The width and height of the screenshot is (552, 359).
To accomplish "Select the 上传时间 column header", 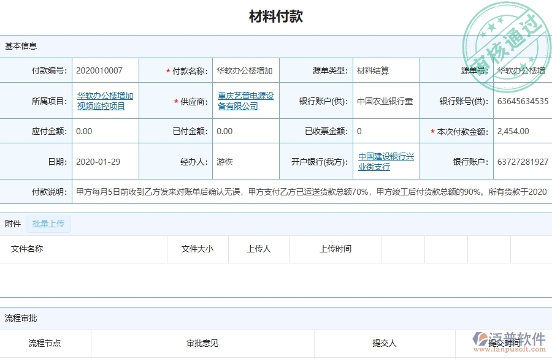I will tap(334, 249).
